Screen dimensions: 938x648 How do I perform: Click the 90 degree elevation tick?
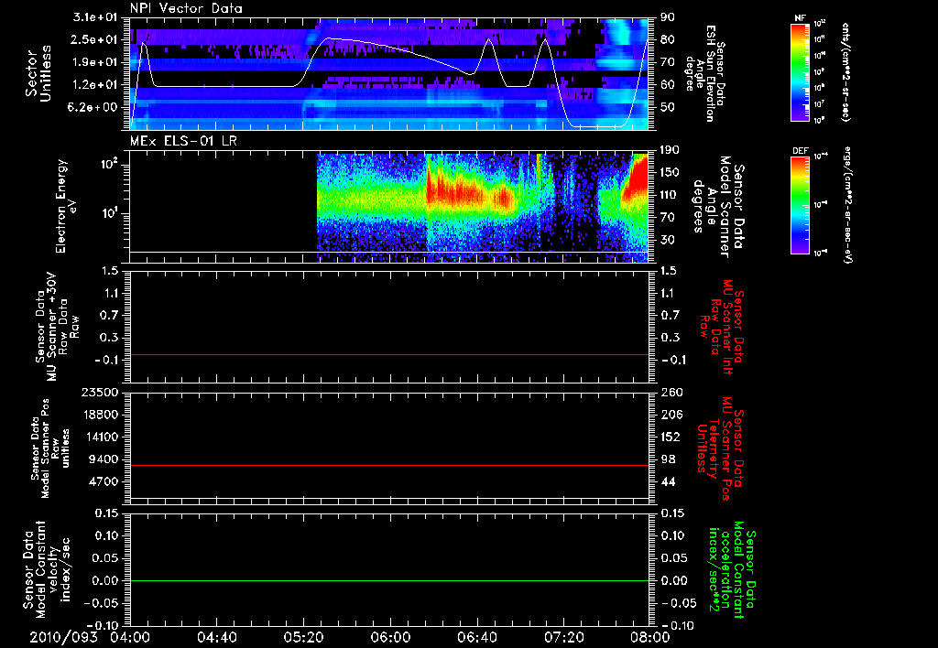(x=668, y=17)
